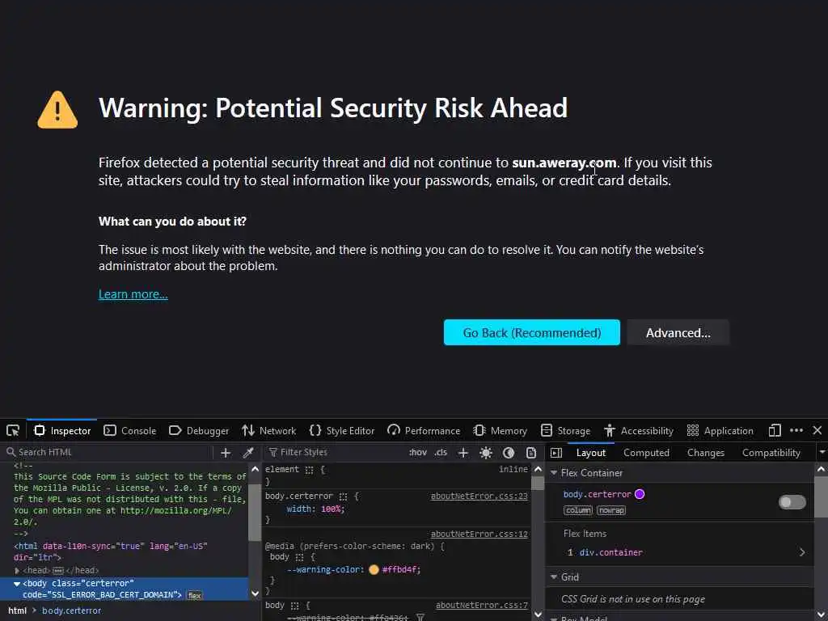Click the create new node plus icon
The width and height of the screenshot is (828, 621).
(226, 453)
